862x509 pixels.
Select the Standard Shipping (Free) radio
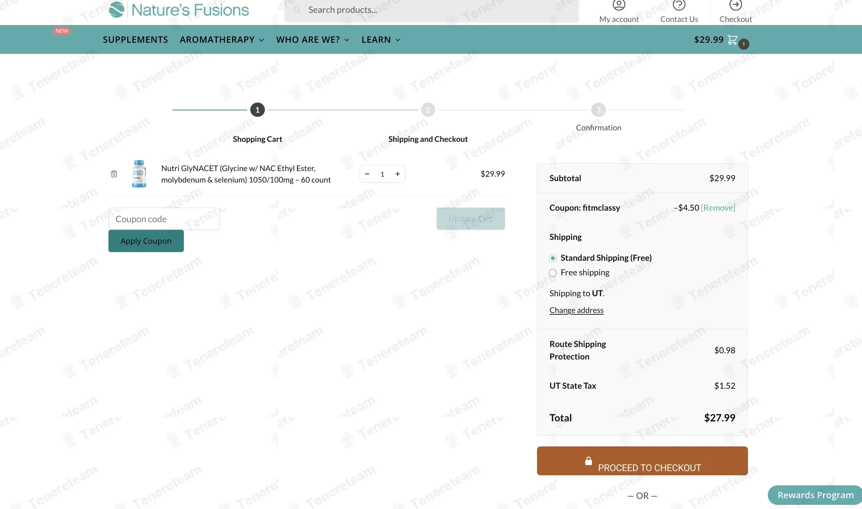[x=553, y=258]
